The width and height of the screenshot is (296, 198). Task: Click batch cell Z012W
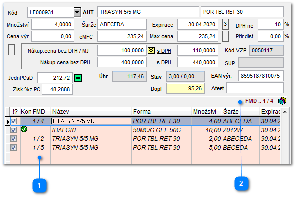tap(240, 130)
